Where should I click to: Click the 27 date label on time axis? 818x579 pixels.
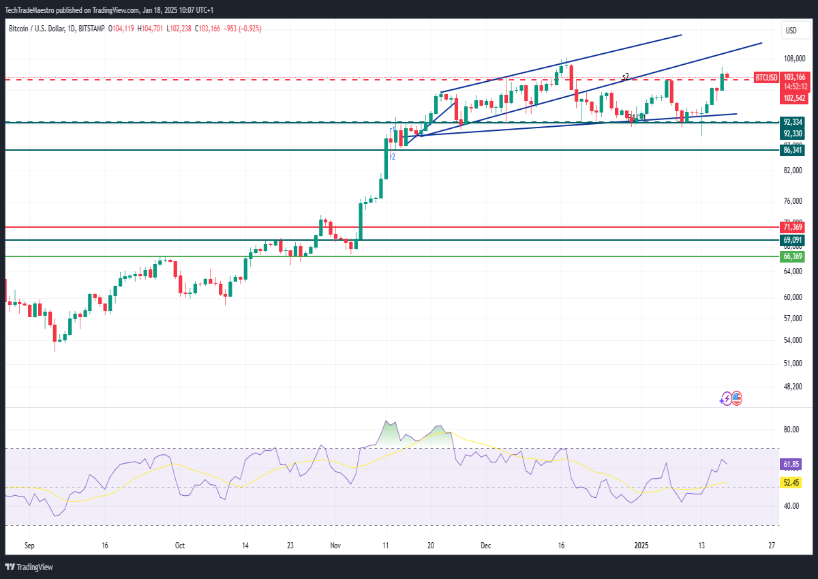click(x=771, y=546)
